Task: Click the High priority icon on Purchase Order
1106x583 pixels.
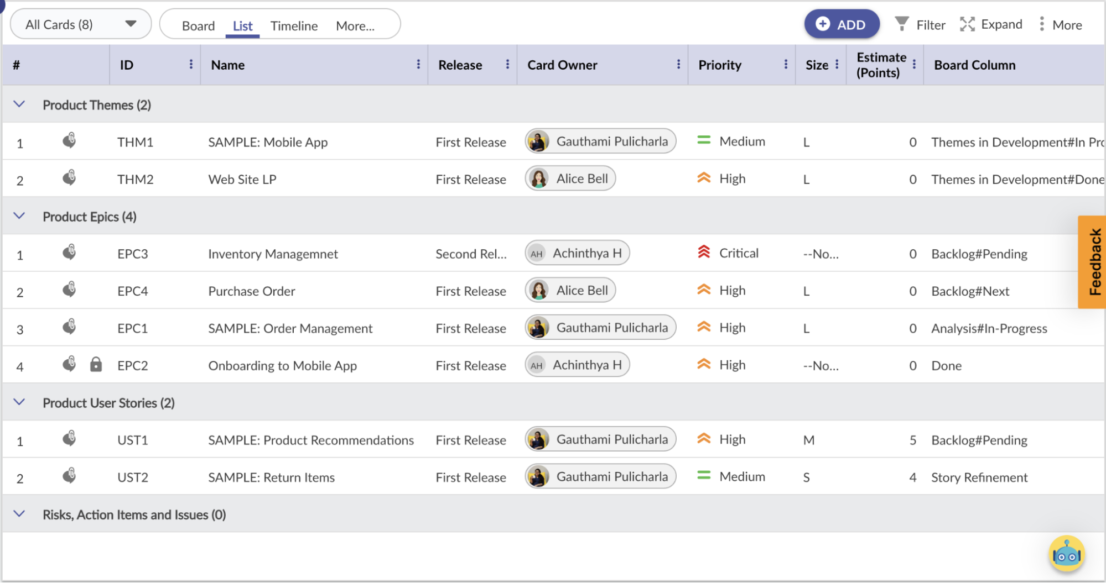Action: pos(703,290)
